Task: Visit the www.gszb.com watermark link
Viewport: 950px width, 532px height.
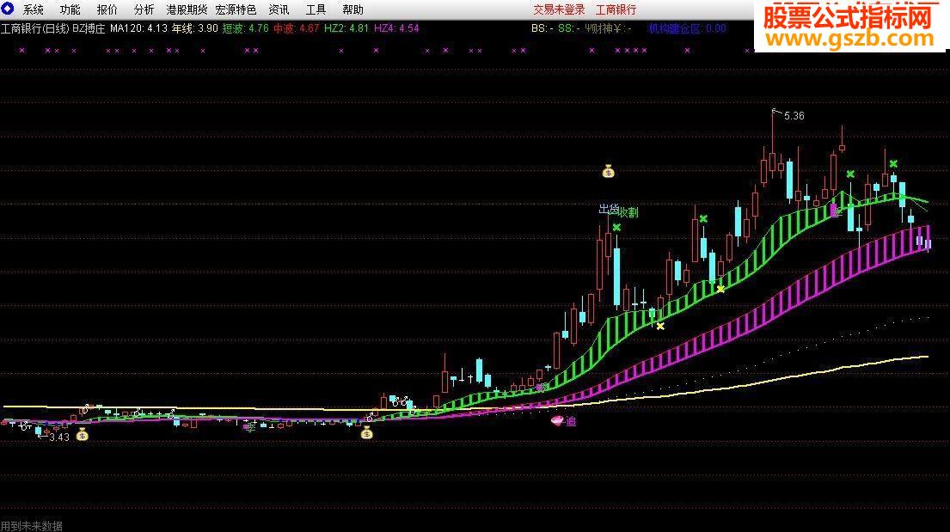Action: click(x=850, y=39)
